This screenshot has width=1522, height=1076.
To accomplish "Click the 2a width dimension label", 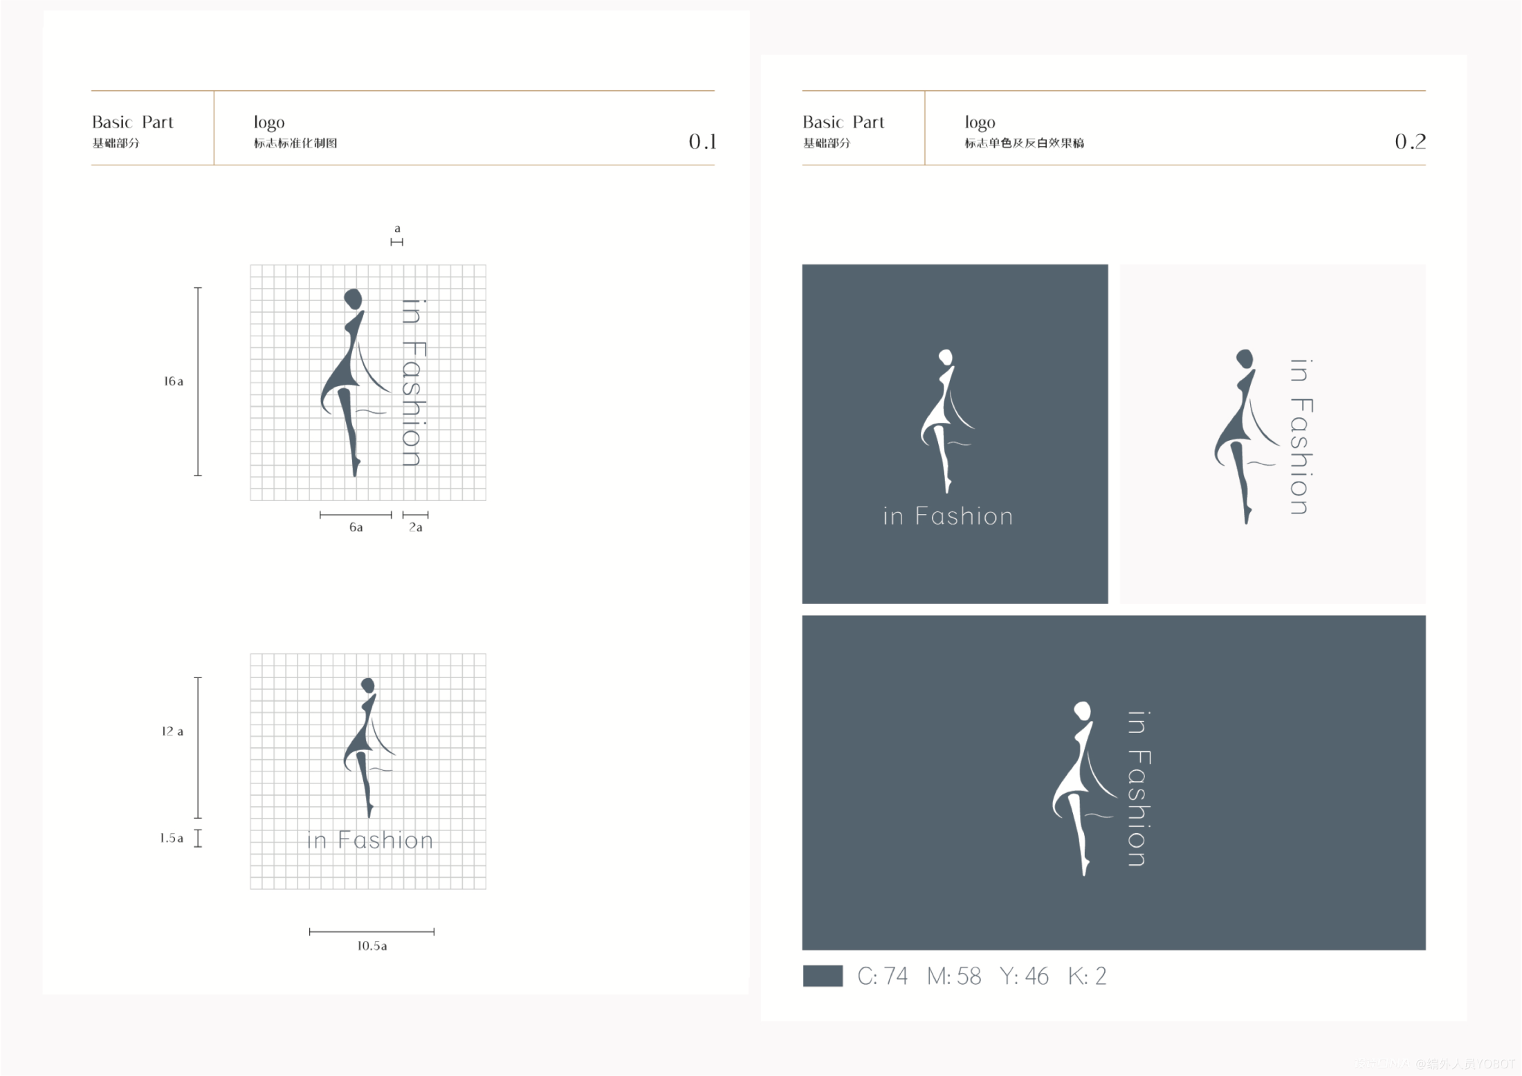I will (x=416, y=527).
